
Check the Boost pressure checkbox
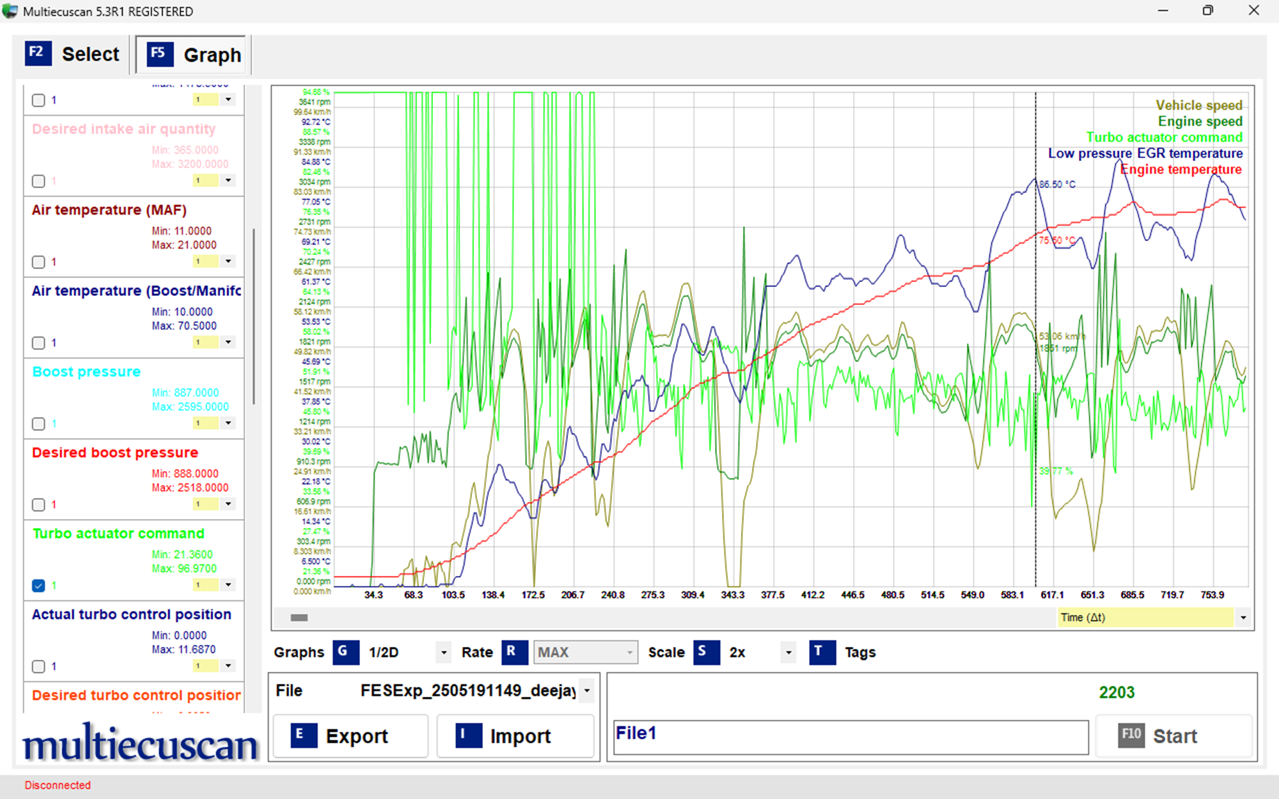coord(38,423)
